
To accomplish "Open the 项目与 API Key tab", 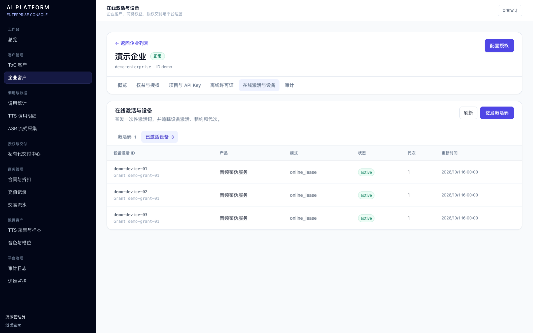I will [185, 85].
